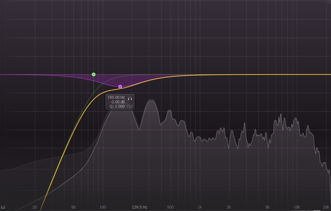Click the 239.5 Hz cursor readout
The height and width of the screenshot is (211, 331).
pyautogui.click(x=139, y=207)
